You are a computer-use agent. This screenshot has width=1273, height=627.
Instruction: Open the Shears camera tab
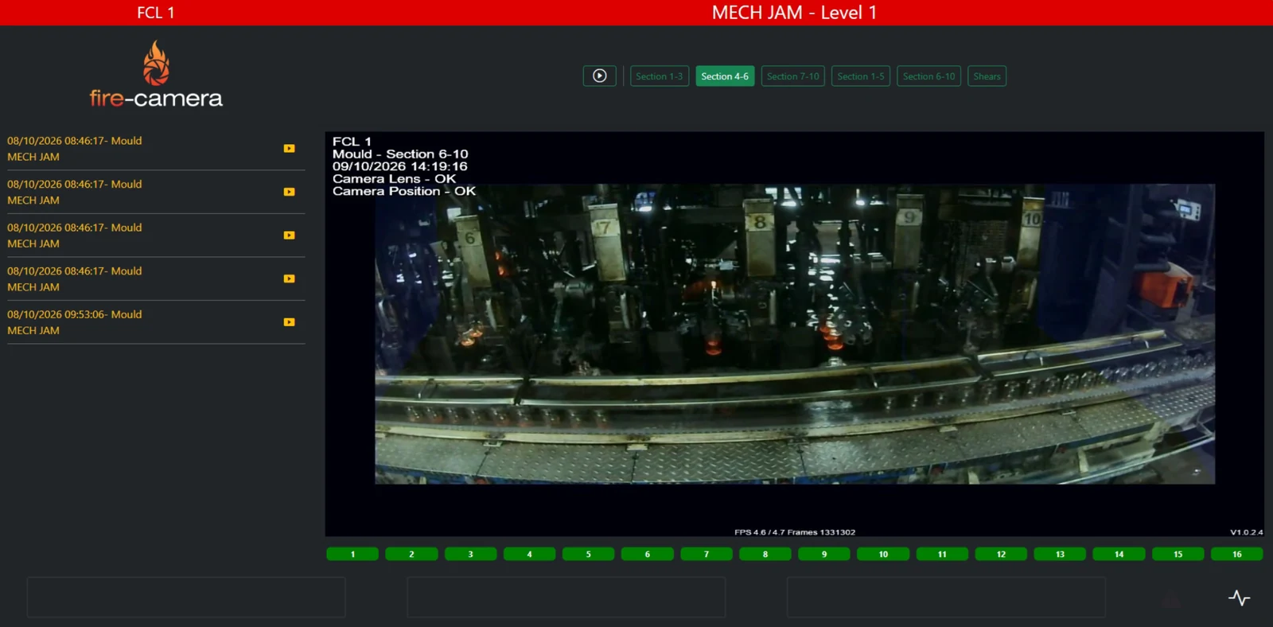(x=987, y=76)
